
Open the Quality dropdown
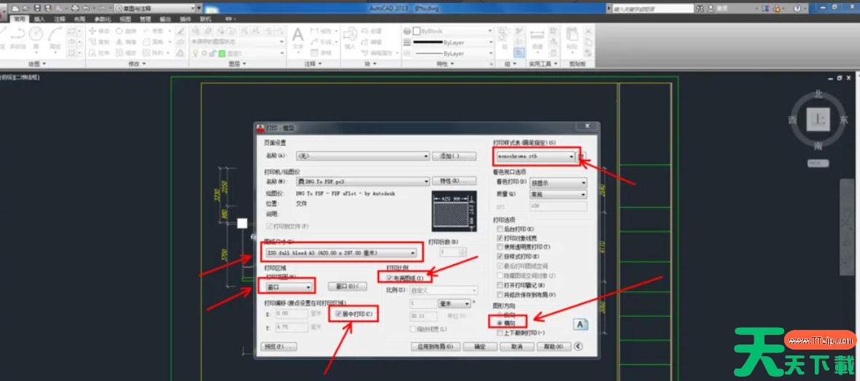[x=558, y=194]
